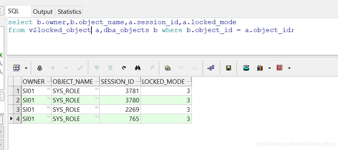
Task: Click the chart bar graph icon
Action: pos(260,68)
